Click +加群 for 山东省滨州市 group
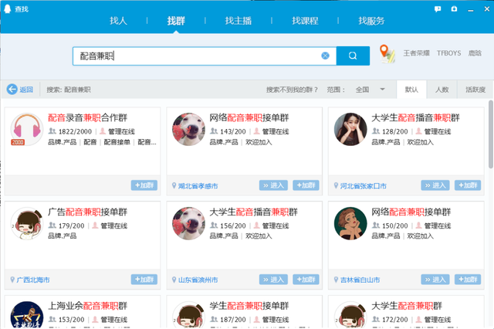The height and width of the screenshot is (329, 494). coord(306,280)
